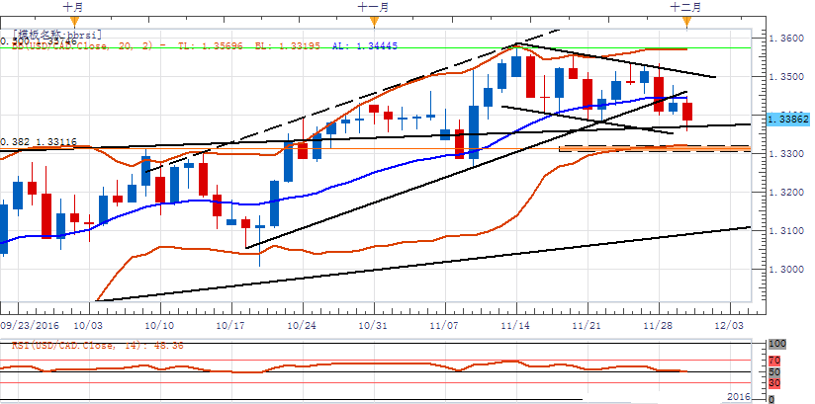Click the 1.3200 price axis label
The image size is (815, 404).
788,193
